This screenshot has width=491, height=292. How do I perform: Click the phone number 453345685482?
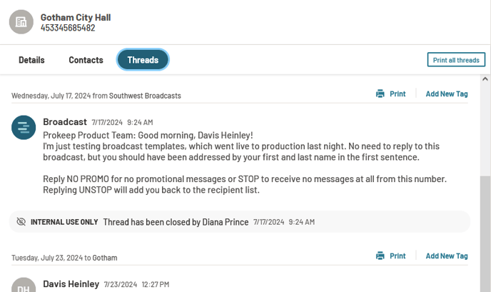coord(68,28)
